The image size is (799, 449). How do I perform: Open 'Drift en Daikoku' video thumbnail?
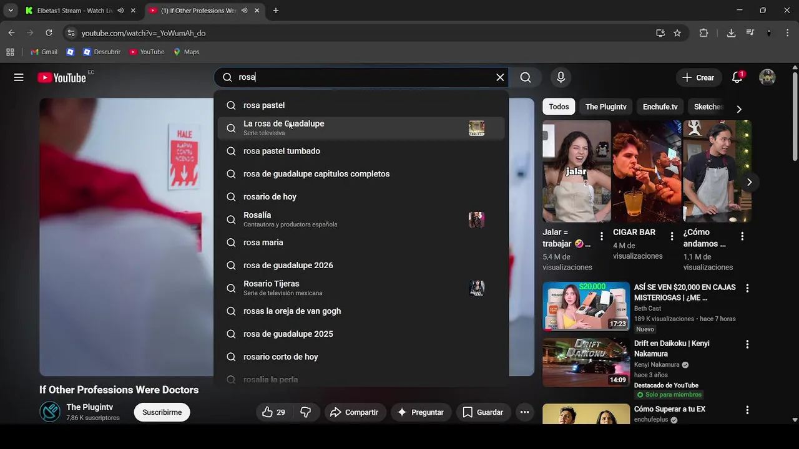click(586, 362)
